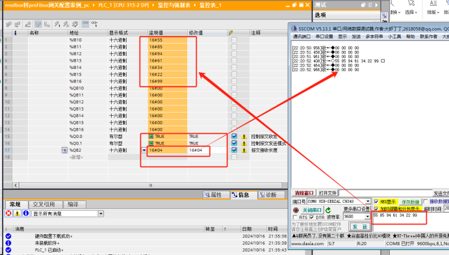Click the 监控与强制表 breadcrumb
The image size is (449, 255).
click(173, 5)
